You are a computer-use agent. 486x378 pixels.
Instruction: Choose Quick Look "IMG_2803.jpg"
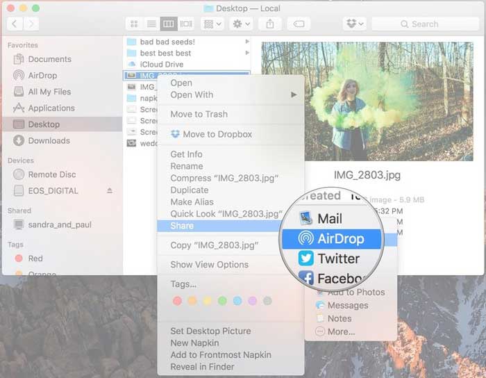(226, 214)
